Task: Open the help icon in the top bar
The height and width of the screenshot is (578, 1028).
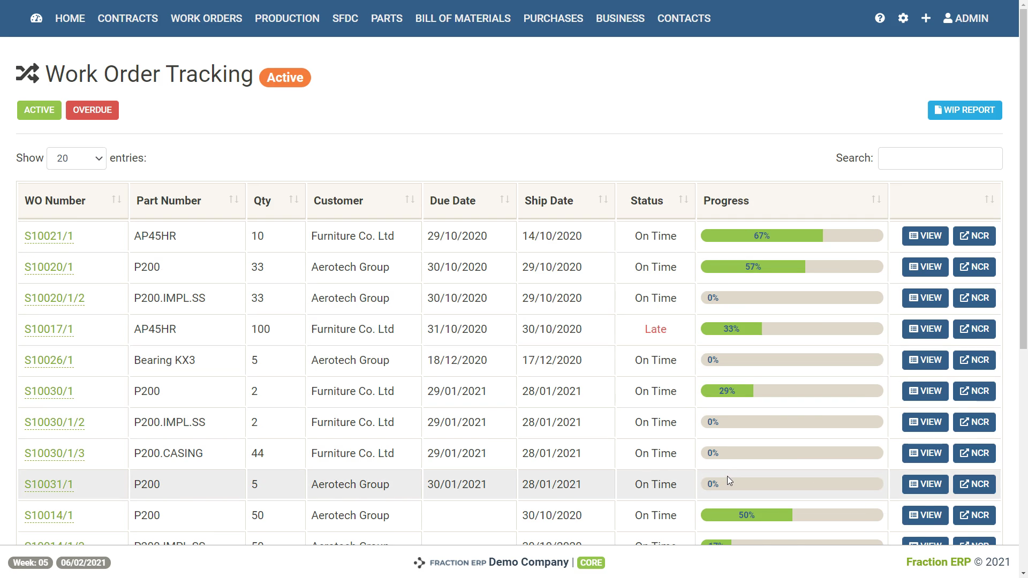Action: [880, 18]
